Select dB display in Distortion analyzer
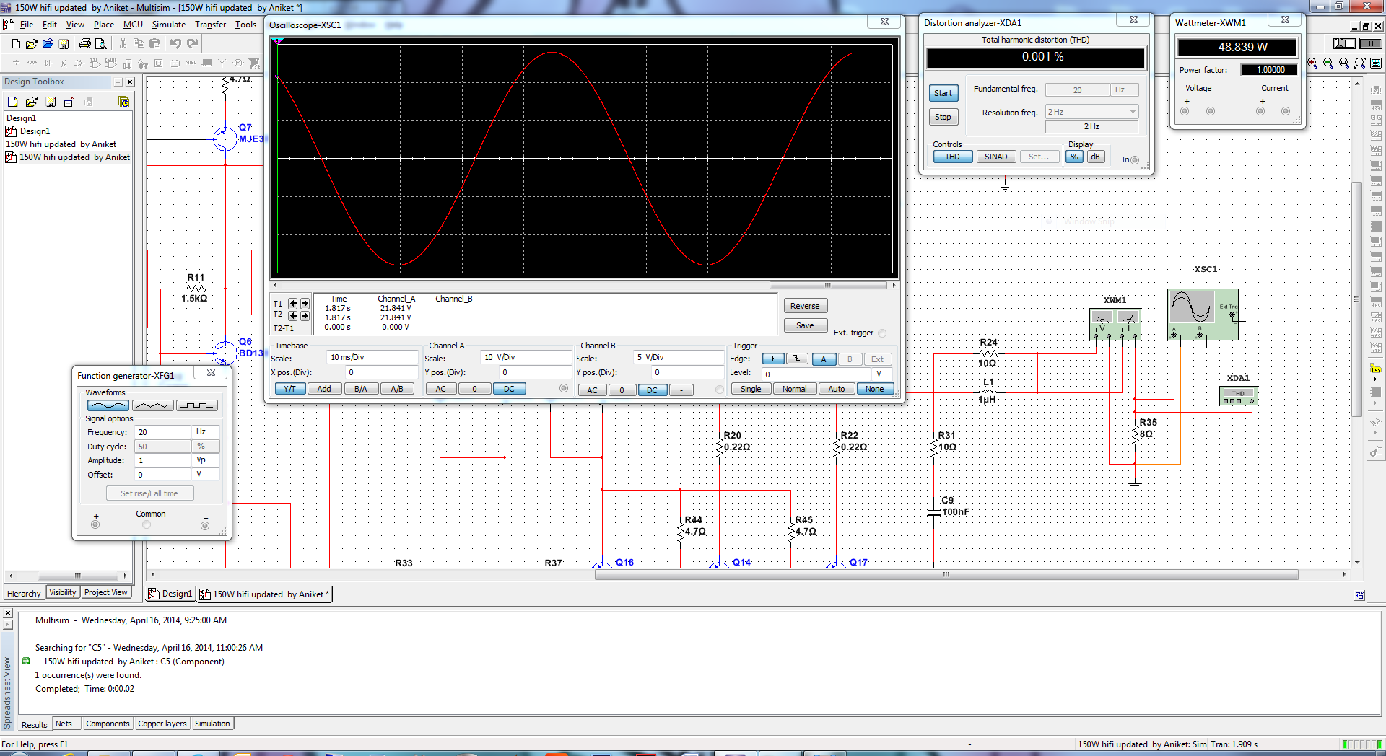This screenshot has height=756, width=1386. point(1096,157)
